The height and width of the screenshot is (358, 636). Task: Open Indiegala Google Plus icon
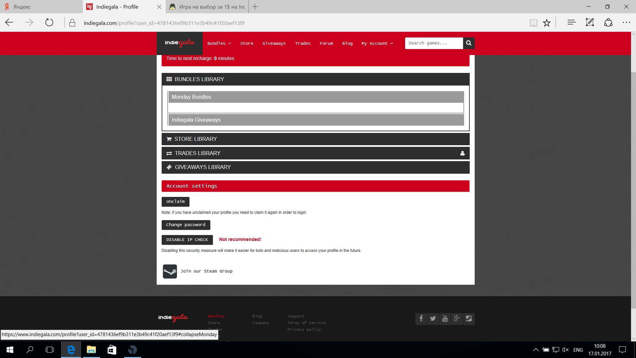coord(457,319)
